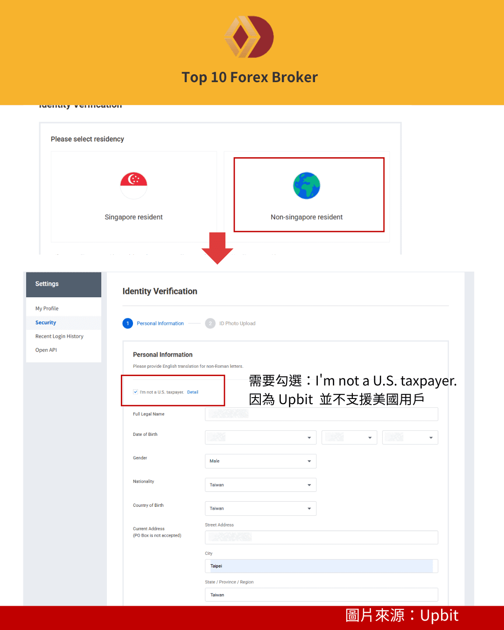Open the middle Date of Birth dropdown
Image resolution: width=504 pixels, height=630 pixels.
point(349,437)
